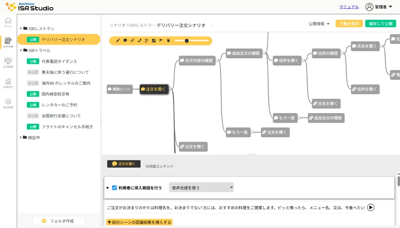
Task: Expand the 公開情報 dropdown
Action: pyautogui.click(x=319, y=24)
